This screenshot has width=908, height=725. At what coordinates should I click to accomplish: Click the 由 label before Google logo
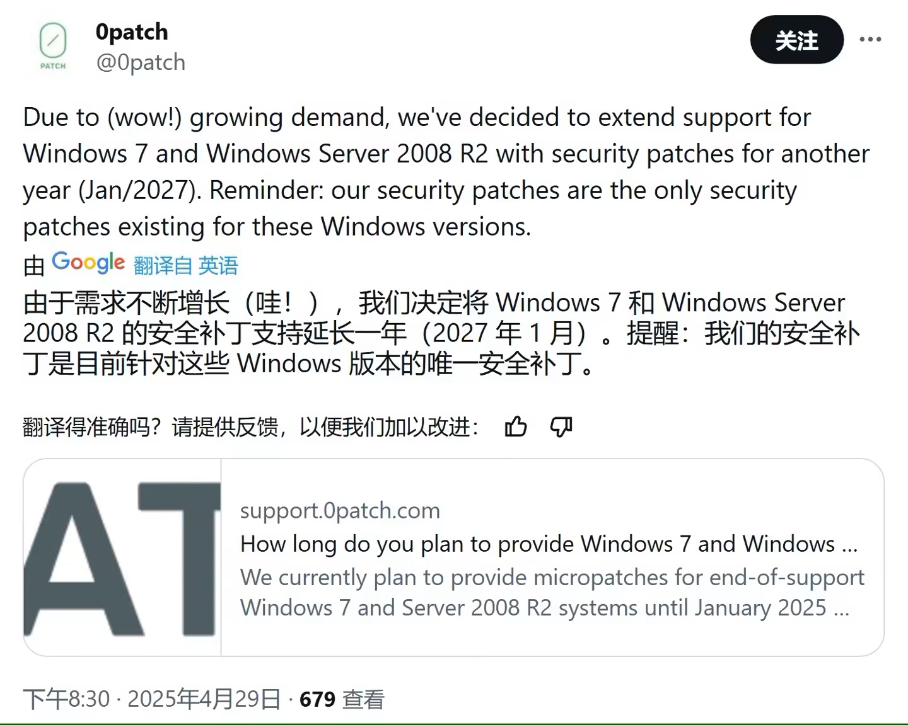[34, 266]
